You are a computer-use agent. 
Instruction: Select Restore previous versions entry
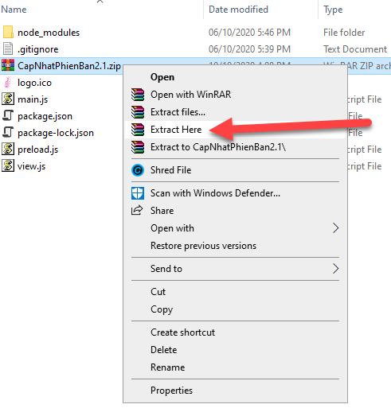[203, 246]
